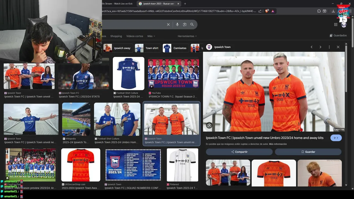Search inside image with Lens overlay icon
This screenshot has height=199, width=354.
pyautogui.click(x=209, y=125)
